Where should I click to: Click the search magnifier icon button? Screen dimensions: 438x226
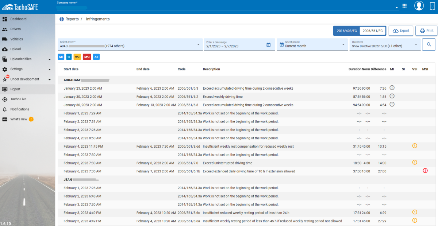pos(429,44)
